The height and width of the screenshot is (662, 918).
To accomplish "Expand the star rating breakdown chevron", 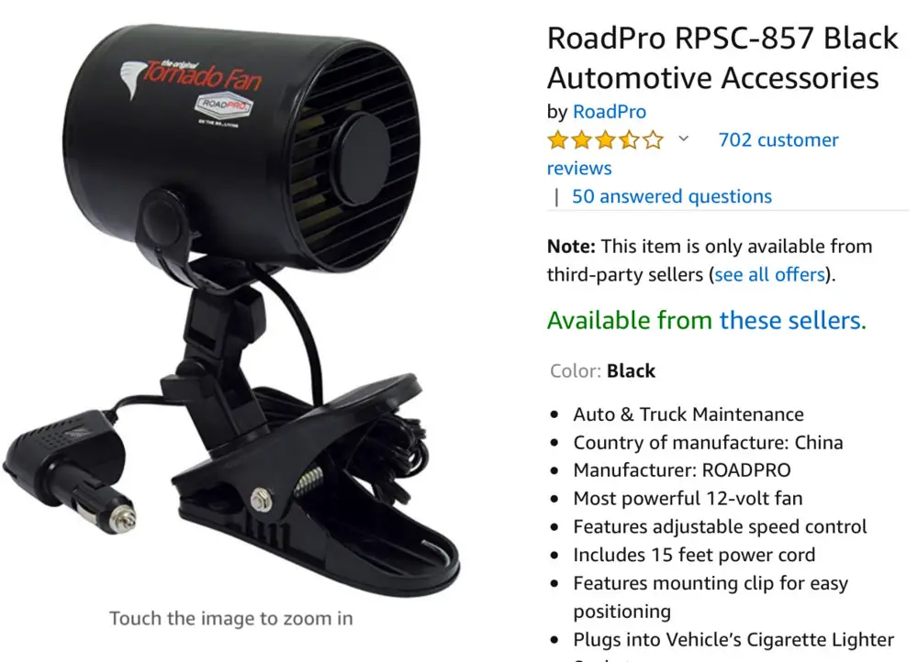I will (683, 139).
